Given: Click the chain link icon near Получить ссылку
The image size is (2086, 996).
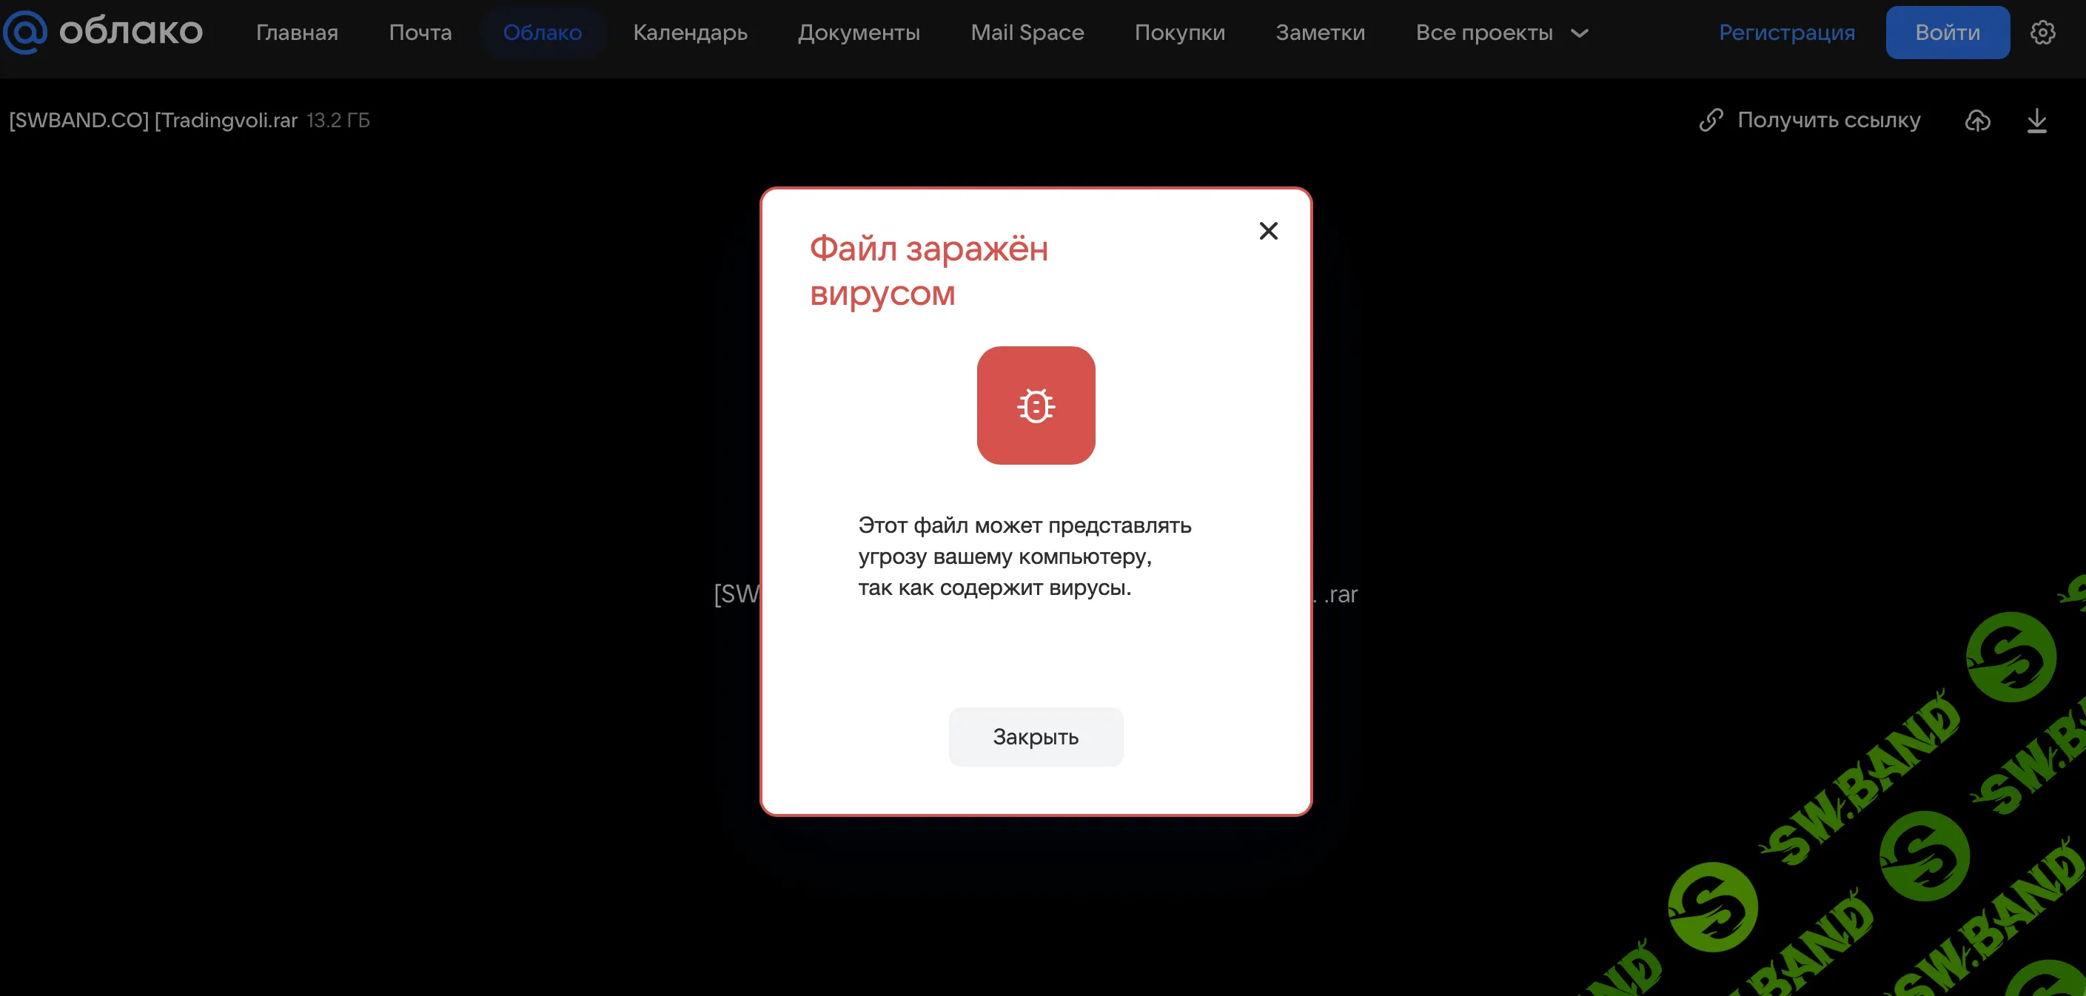Looking at the screenshot, I should tap(1711, 119).
